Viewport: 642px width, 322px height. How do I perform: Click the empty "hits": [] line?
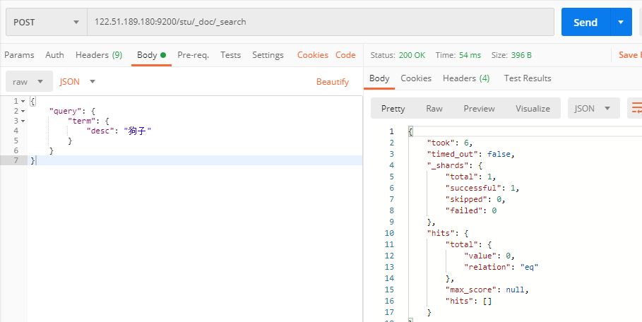pos(468,301)
